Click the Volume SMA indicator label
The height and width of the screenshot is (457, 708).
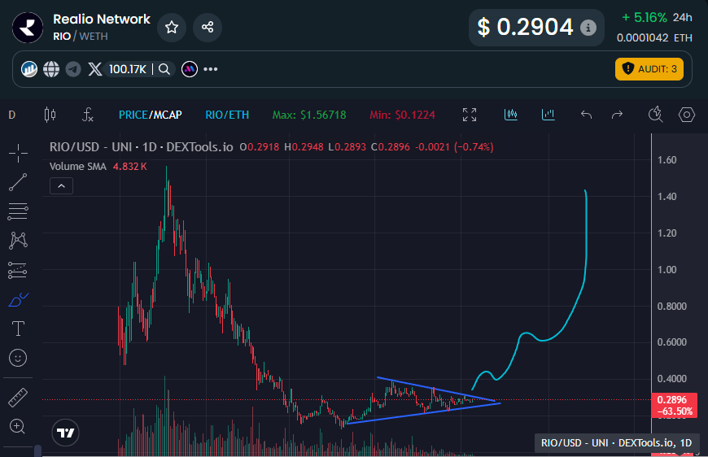(78, 167)
